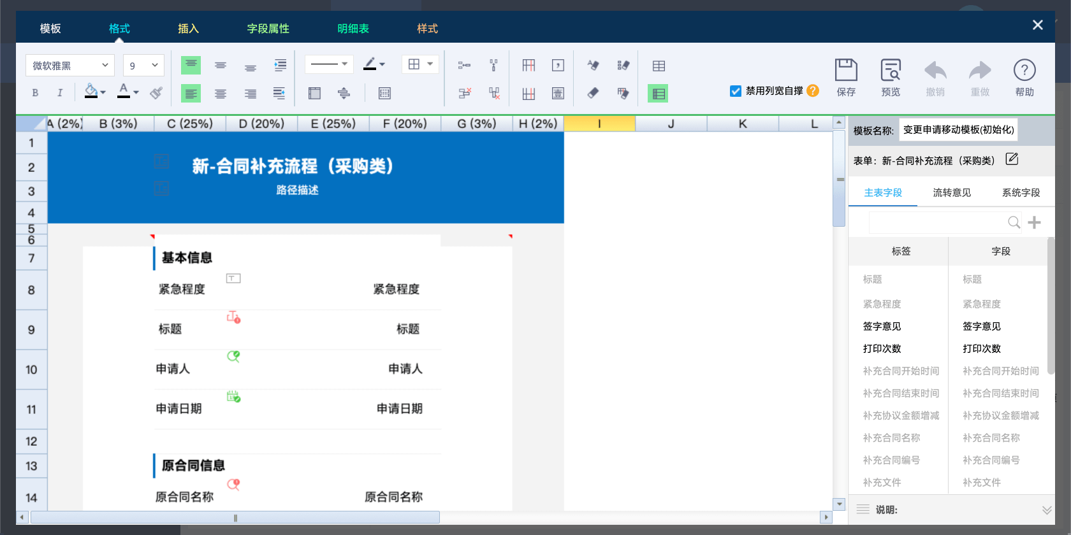
Task: Select the 打印次数 label field
Action: 882,348
